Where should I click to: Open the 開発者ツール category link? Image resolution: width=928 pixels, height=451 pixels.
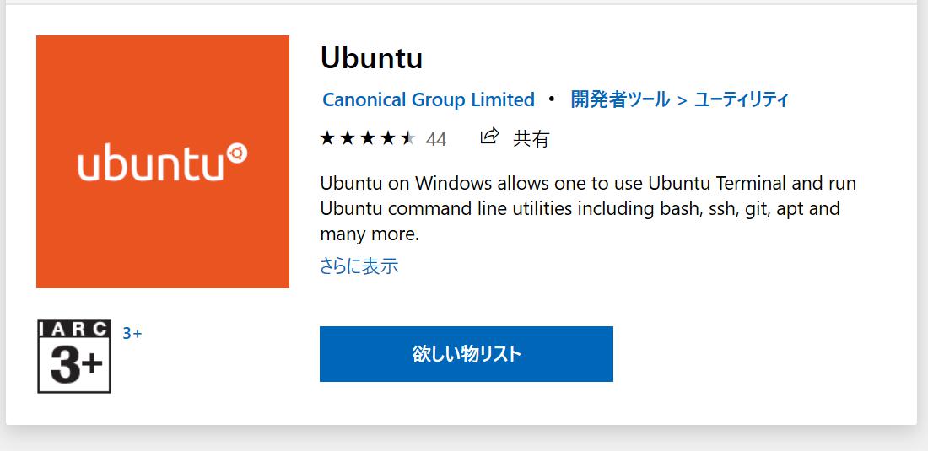point(620,99)
